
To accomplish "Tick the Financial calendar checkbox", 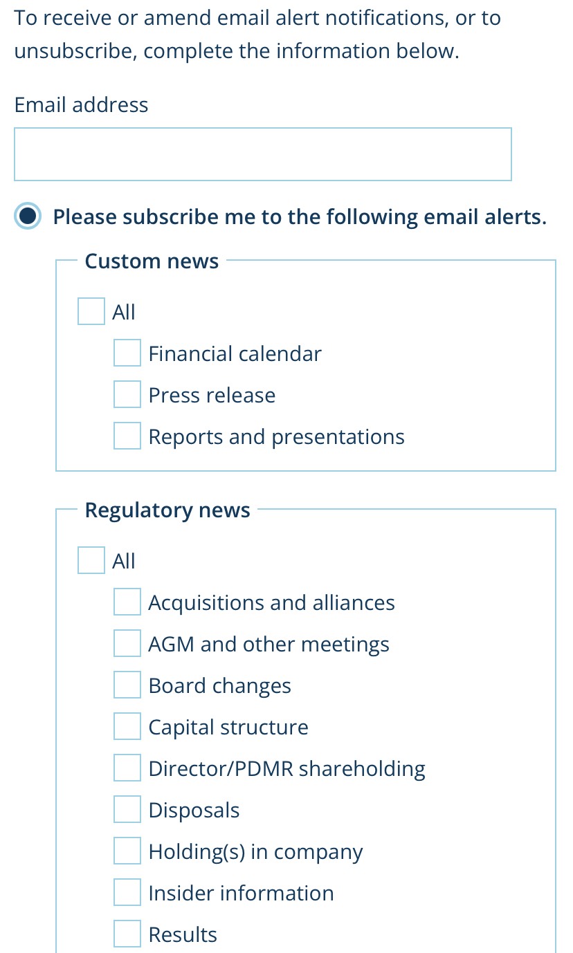I will 127,353.
